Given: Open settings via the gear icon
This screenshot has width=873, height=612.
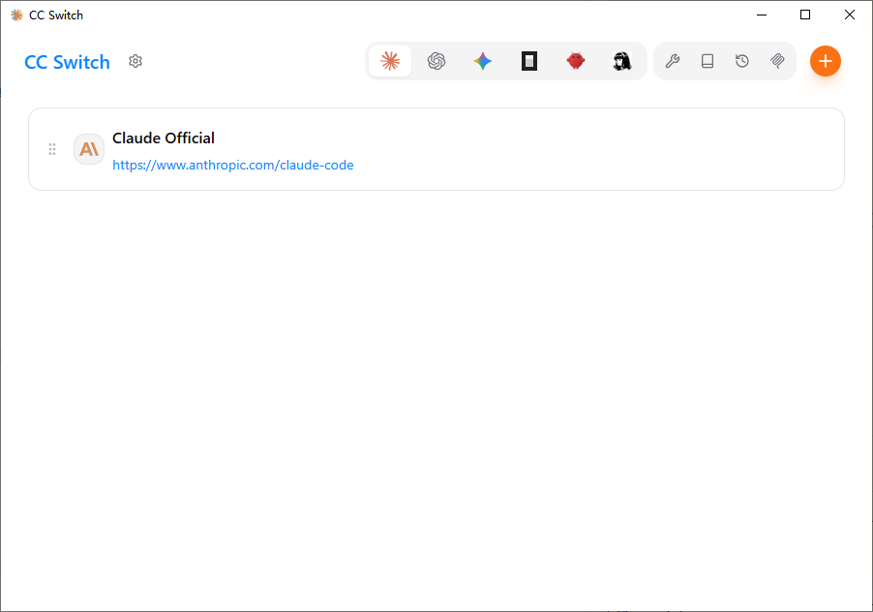Looking at the screenshot, I should coord(135,61).
